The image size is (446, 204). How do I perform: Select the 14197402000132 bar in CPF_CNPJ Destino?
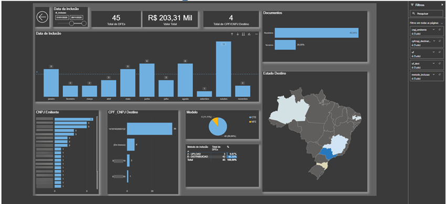(150, 129)
